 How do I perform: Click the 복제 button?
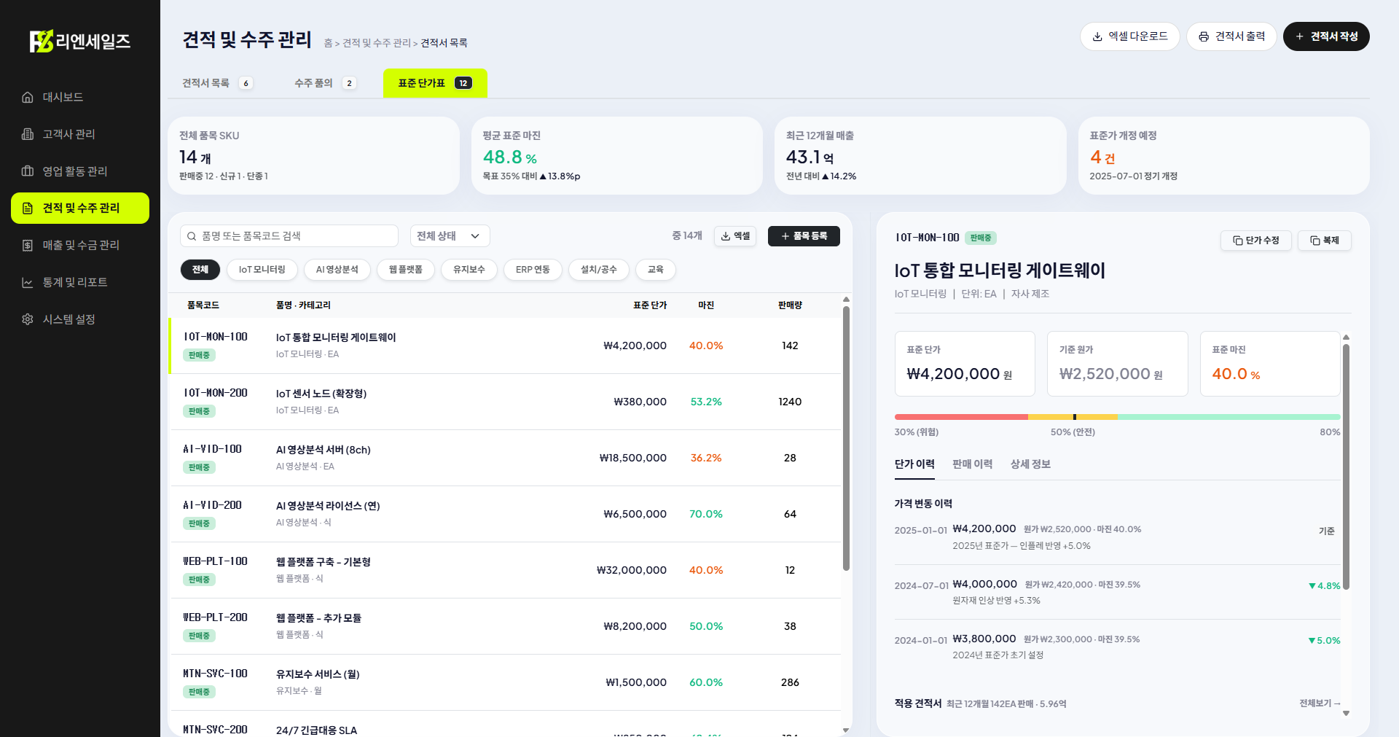[x=1325, y=241]
